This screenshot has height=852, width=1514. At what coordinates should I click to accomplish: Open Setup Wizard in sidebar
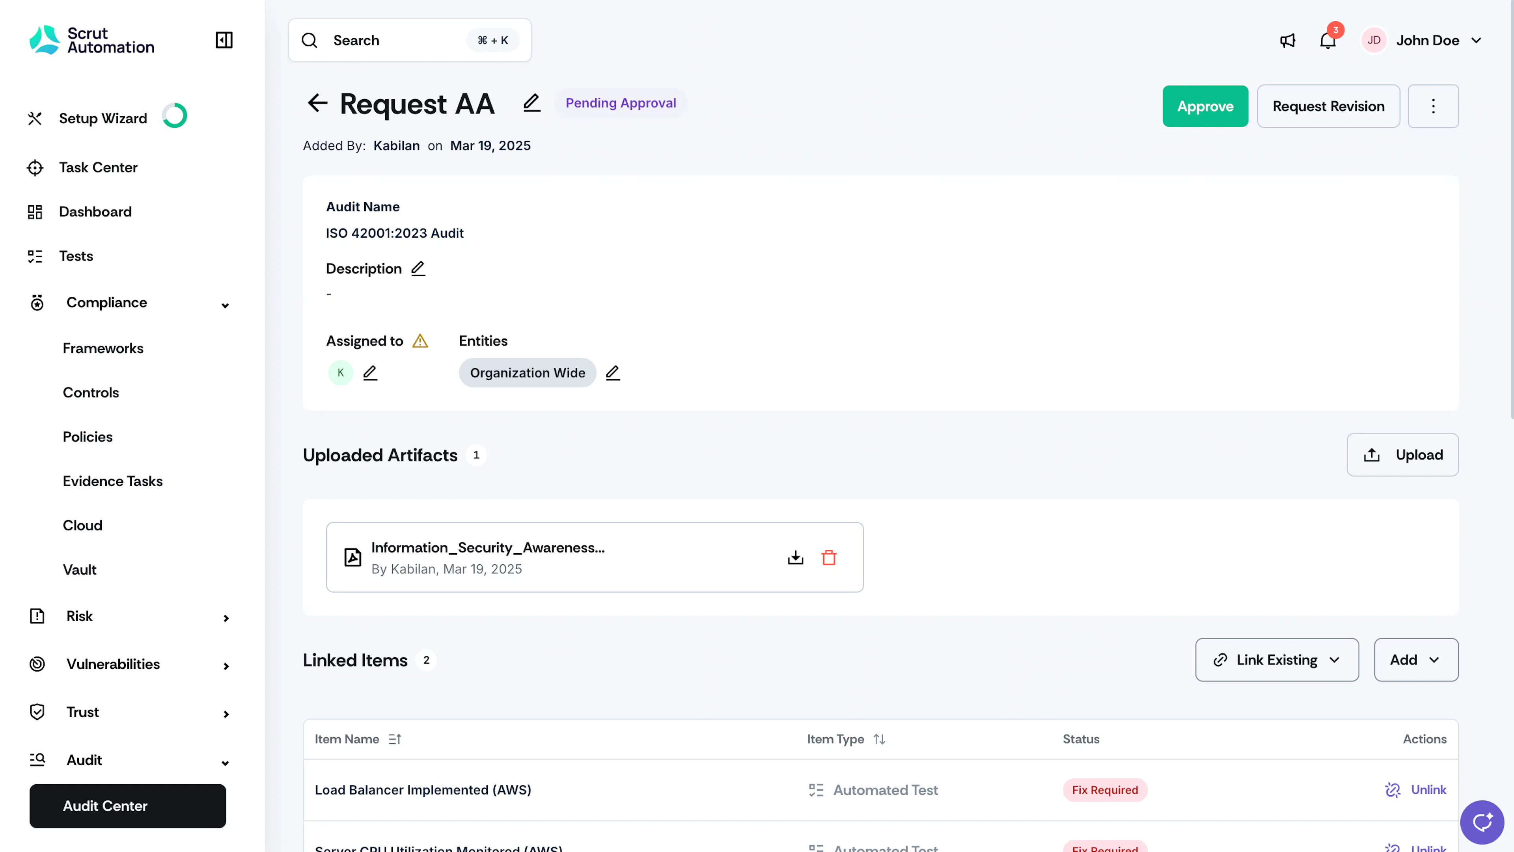(x=103, y=118)
